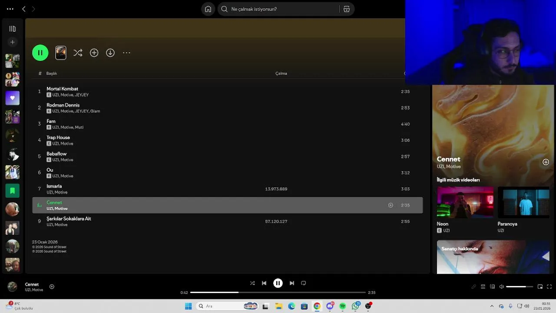Click the magnifier icon in search bar

224,9
